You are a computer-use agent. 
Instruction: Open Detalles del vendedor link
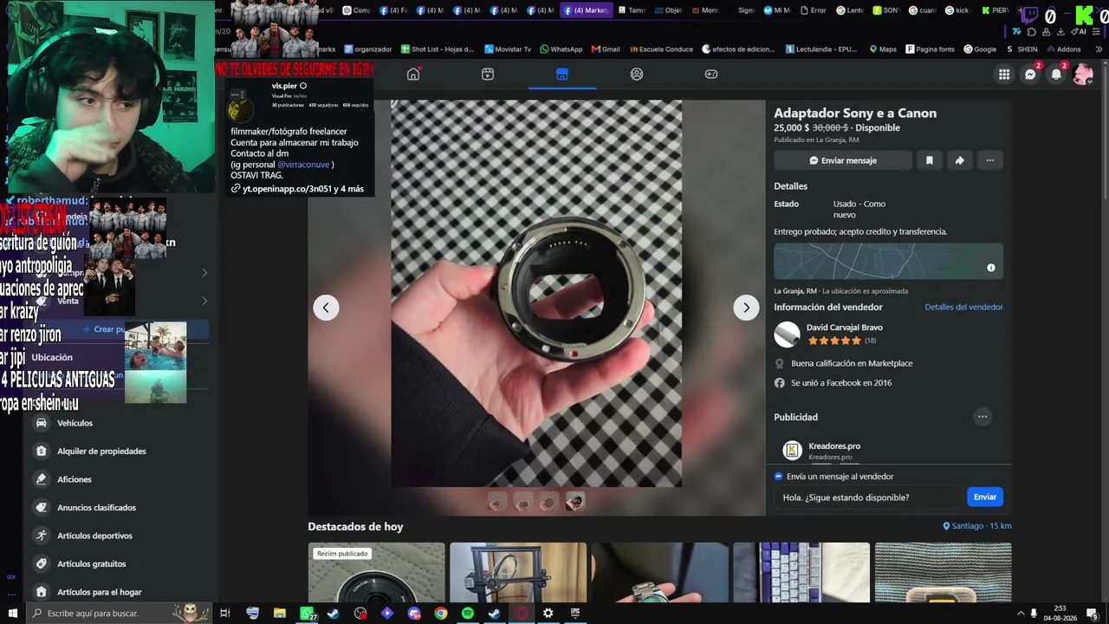click(x=963, y=307)
